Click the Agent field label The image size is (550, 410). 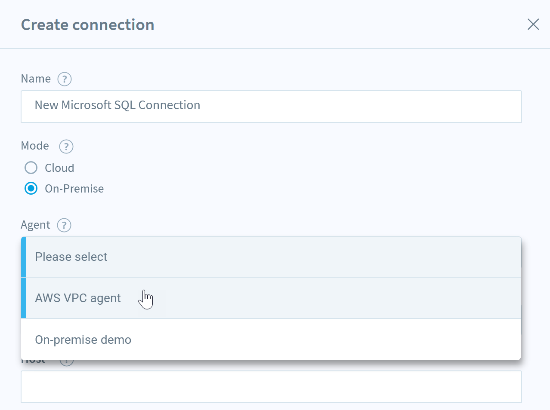tap(35, 225)
